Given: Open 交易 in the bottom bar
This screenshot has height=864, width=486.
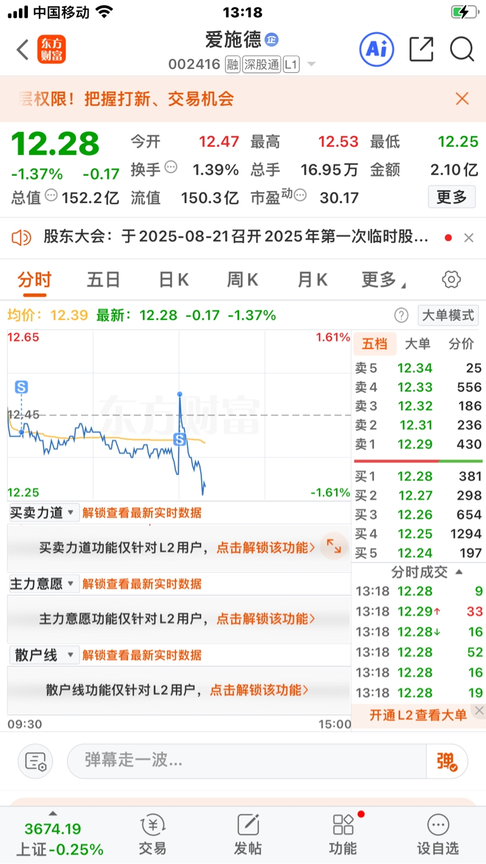Looking at the screenshot, I should pos(153,835).
